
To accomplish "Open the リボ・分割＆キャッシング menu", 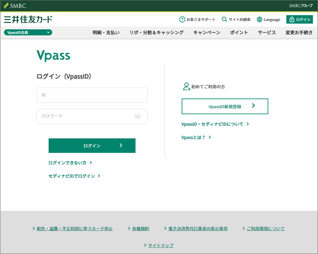I will 156,33.
